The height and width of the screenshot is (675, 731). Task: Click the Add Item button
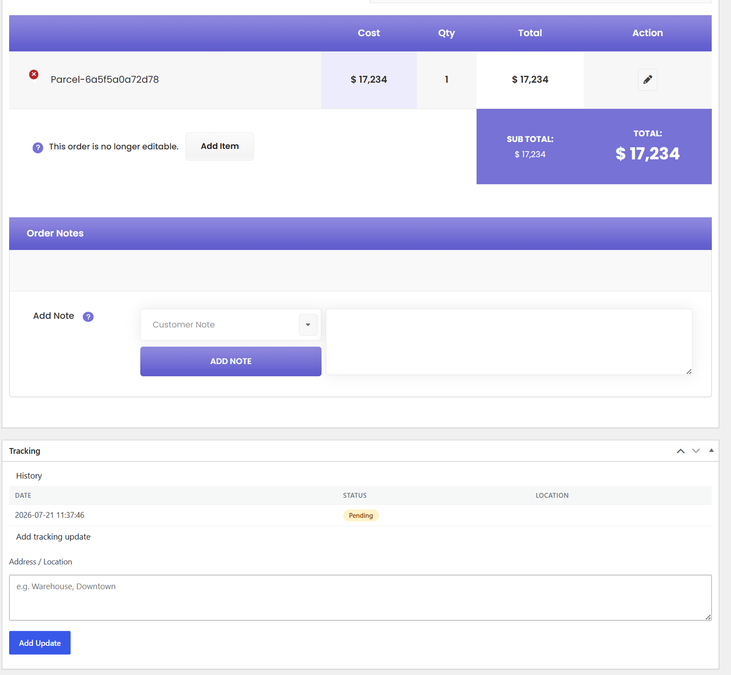[220, 146]
